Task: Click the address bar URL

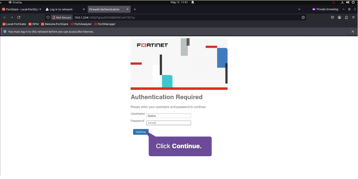Action: pyautogui.click(x=105, y=17)
